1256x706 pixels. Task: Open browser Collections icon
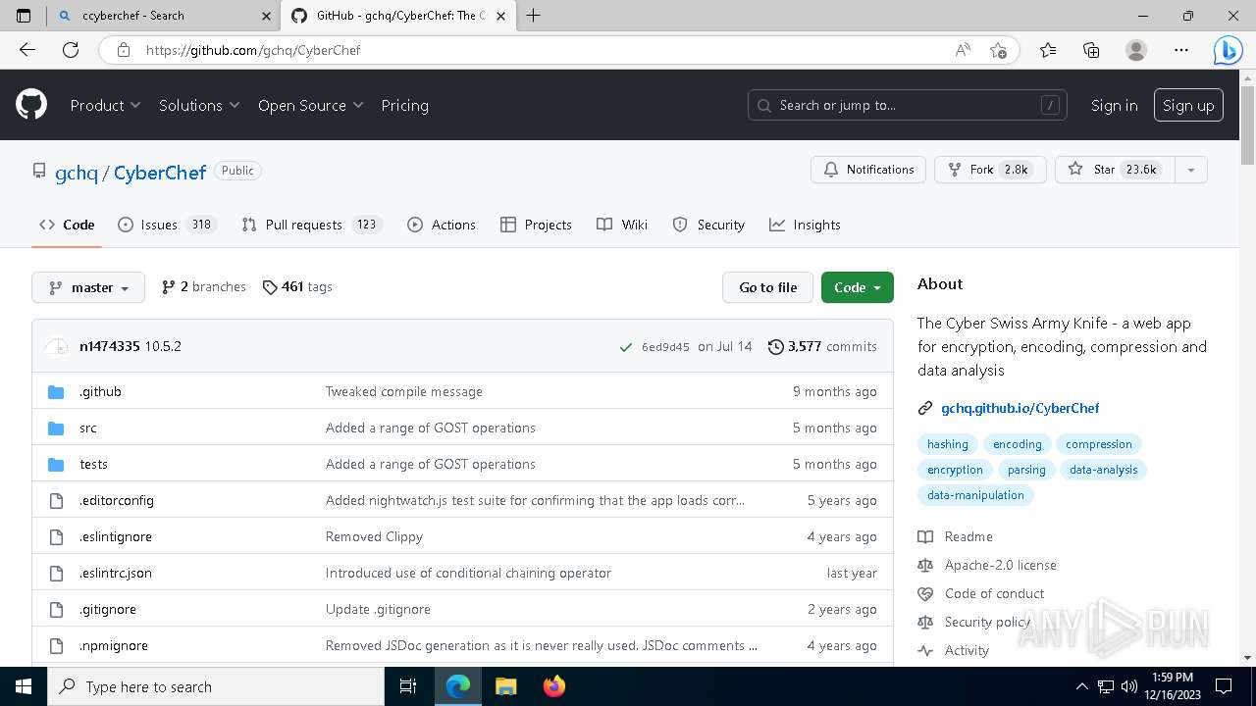1091,50
